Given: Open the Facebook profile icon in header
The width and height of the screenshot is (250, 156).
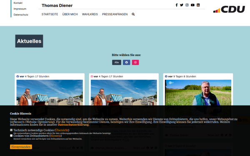Looking at the screenshot, I should [x=177, y=5].
